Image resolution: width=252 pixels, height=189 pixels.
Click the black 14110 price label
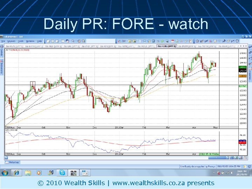pyautogui.click(x=243, y=71)
